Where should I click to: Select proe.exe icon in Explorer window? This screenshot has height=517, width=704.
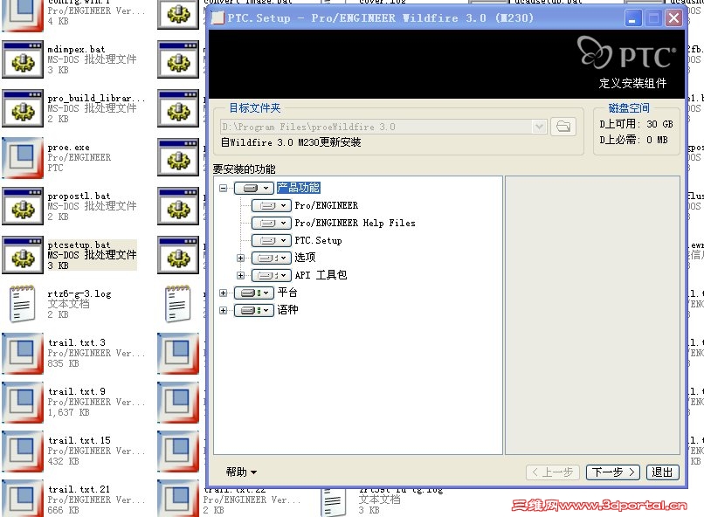click(x=23, y=158)
